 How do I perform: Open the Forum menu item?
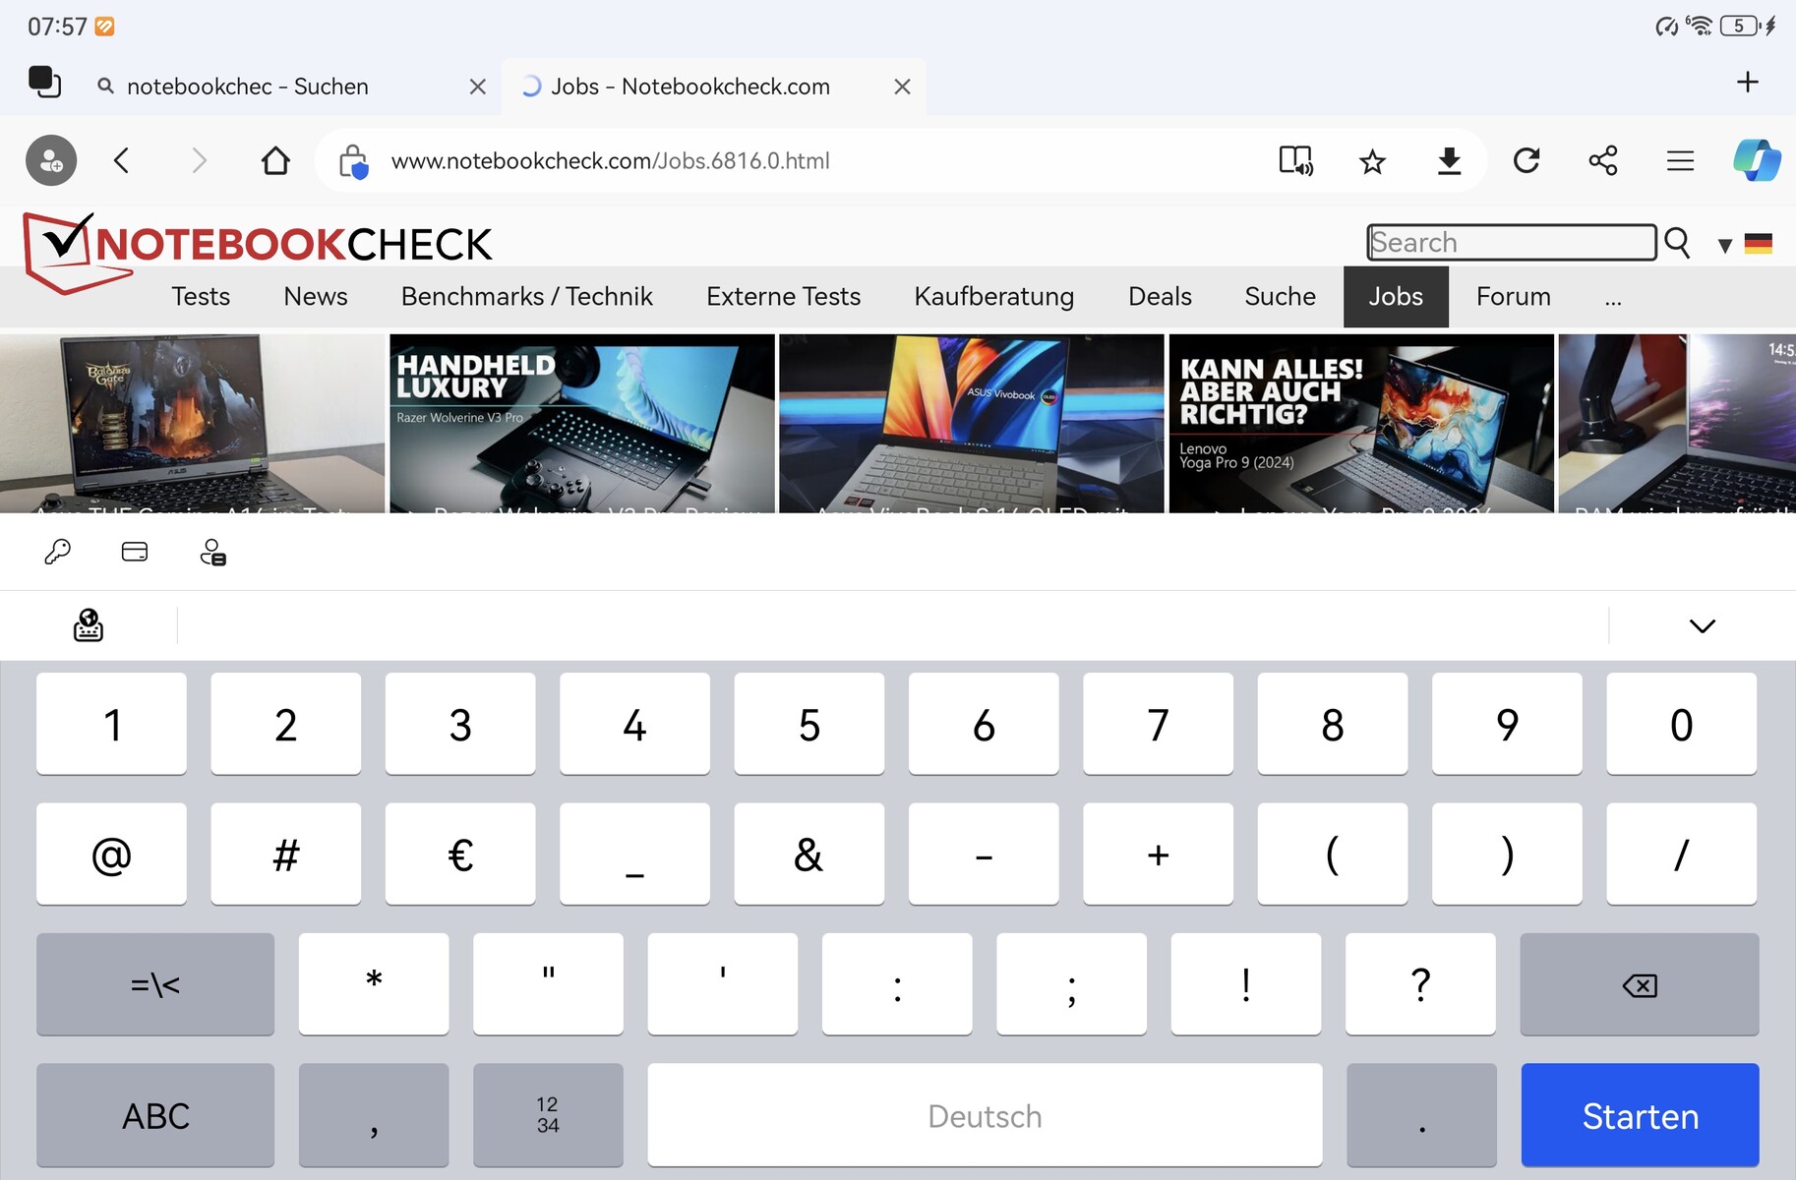point(1513,296)
